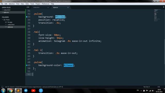Image resolution: width=165 pixels, height=93 pixels.
Task: Place cursor in animation: telegram line
Action: click(70, 41)
